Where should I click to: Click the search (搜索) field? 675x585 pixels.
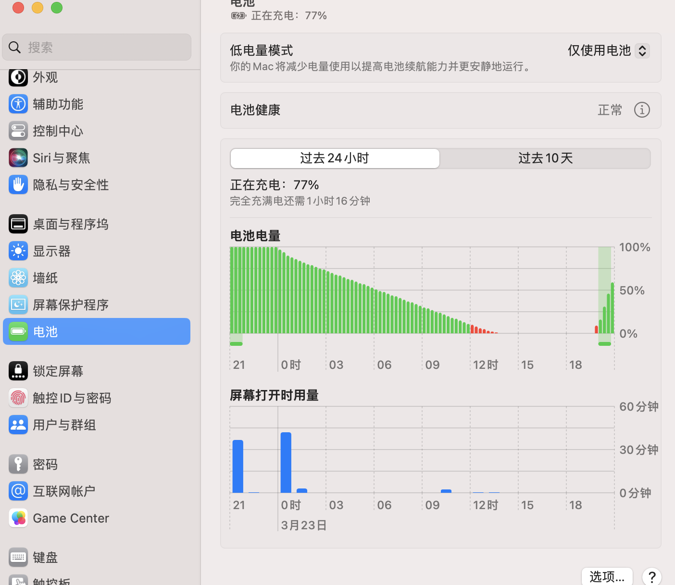tap(96, 48)
